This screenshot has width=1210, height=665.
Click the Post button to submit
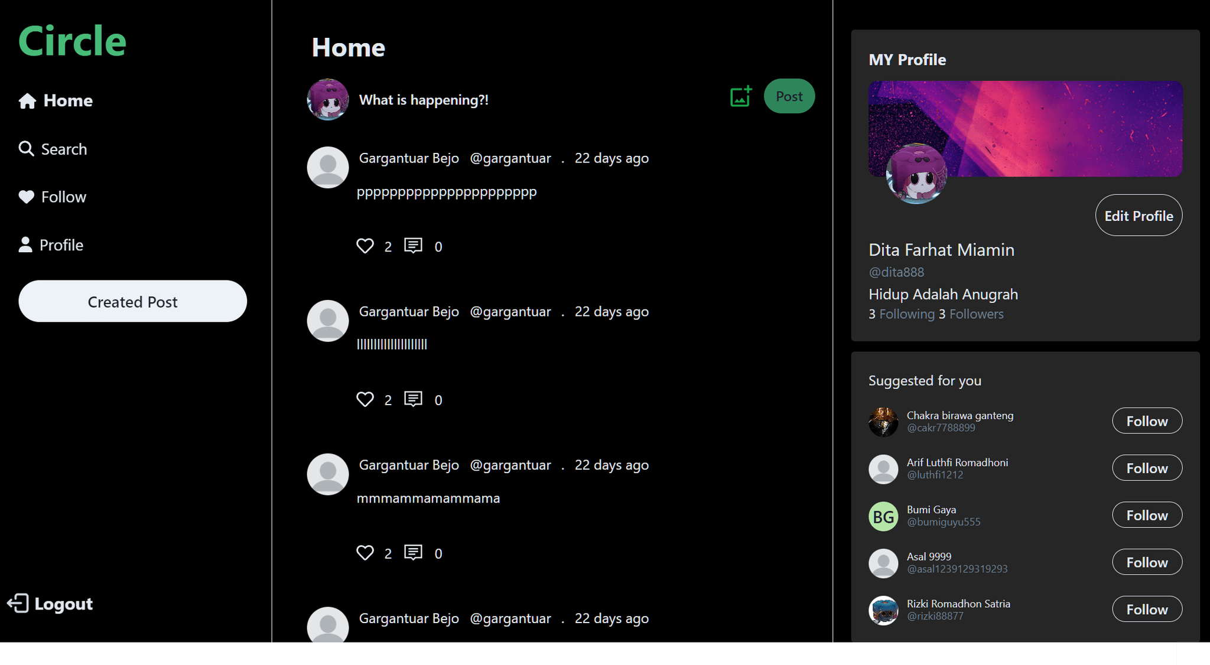point(789,97)
